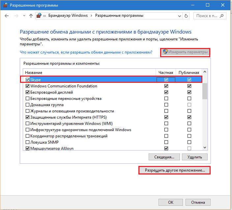Check Частная for Беспроводные переносные устройства
The width and height of the screenshot is (232, 210).
tap(166, 99)
